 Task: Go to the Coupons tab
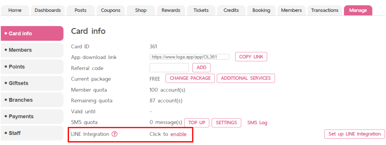pos(111,10)
